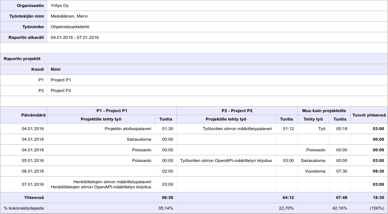The height and width of the screenshot is (214, 388).
Task: Click the Työtuntien siirron OpenAPI-määrittelyn kirjoitus entry
Action: point(226,160)
